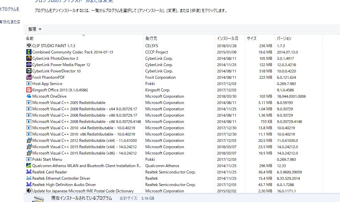Select Combined Community Codec Pack 2014-07-13 name
340x202 pixels.
(x=73, y=52)
